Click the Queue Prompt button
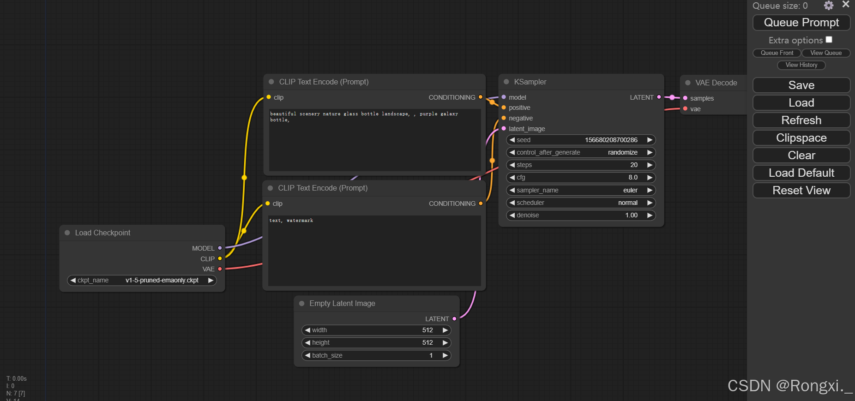The image size is (855, 401). (x=801, y=23)
